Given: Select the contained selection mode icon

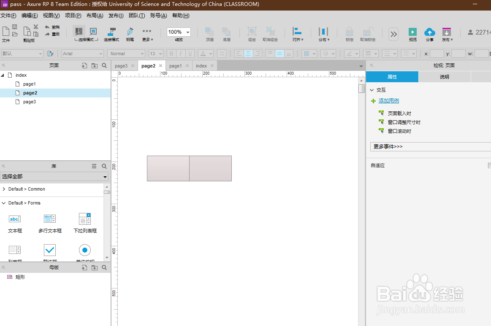Looking at the screenshot, I should tap(93, 31).
